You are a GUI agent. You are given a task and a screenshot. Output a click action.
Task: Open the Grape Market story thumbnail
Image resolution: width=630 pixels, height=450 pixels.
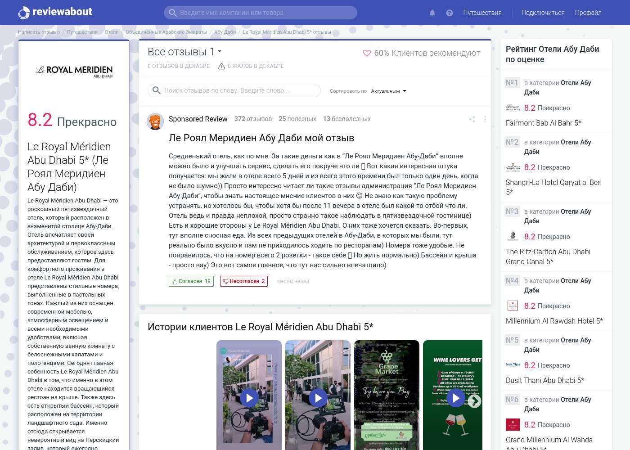(387, 395)
